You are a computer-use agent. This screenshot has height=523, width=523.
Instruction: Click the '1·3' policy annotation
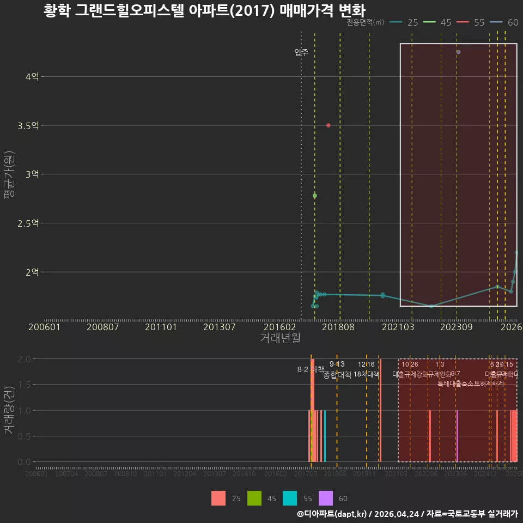coord(440,364)
